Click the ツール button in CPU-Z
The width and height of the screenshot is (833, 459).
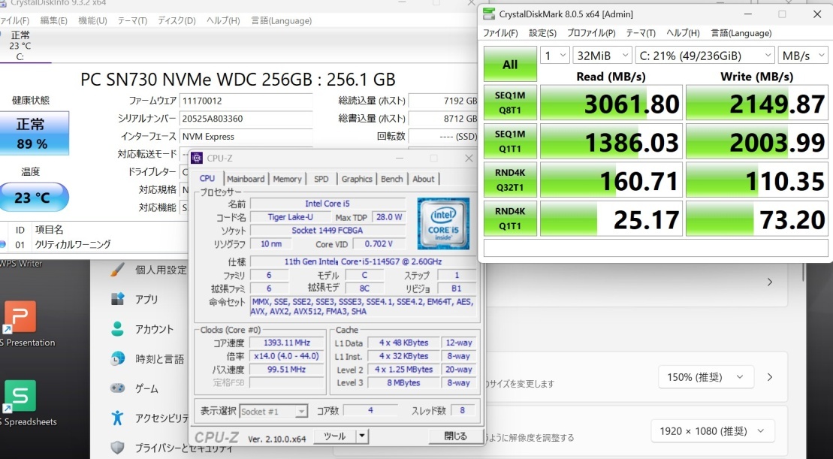click(335, 436)
